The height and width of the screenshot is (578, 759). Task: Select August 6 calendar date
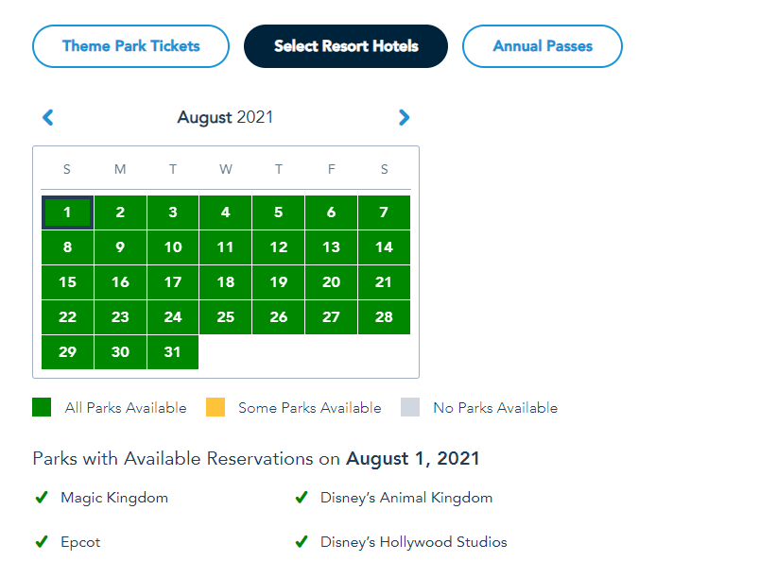(331, 212)
